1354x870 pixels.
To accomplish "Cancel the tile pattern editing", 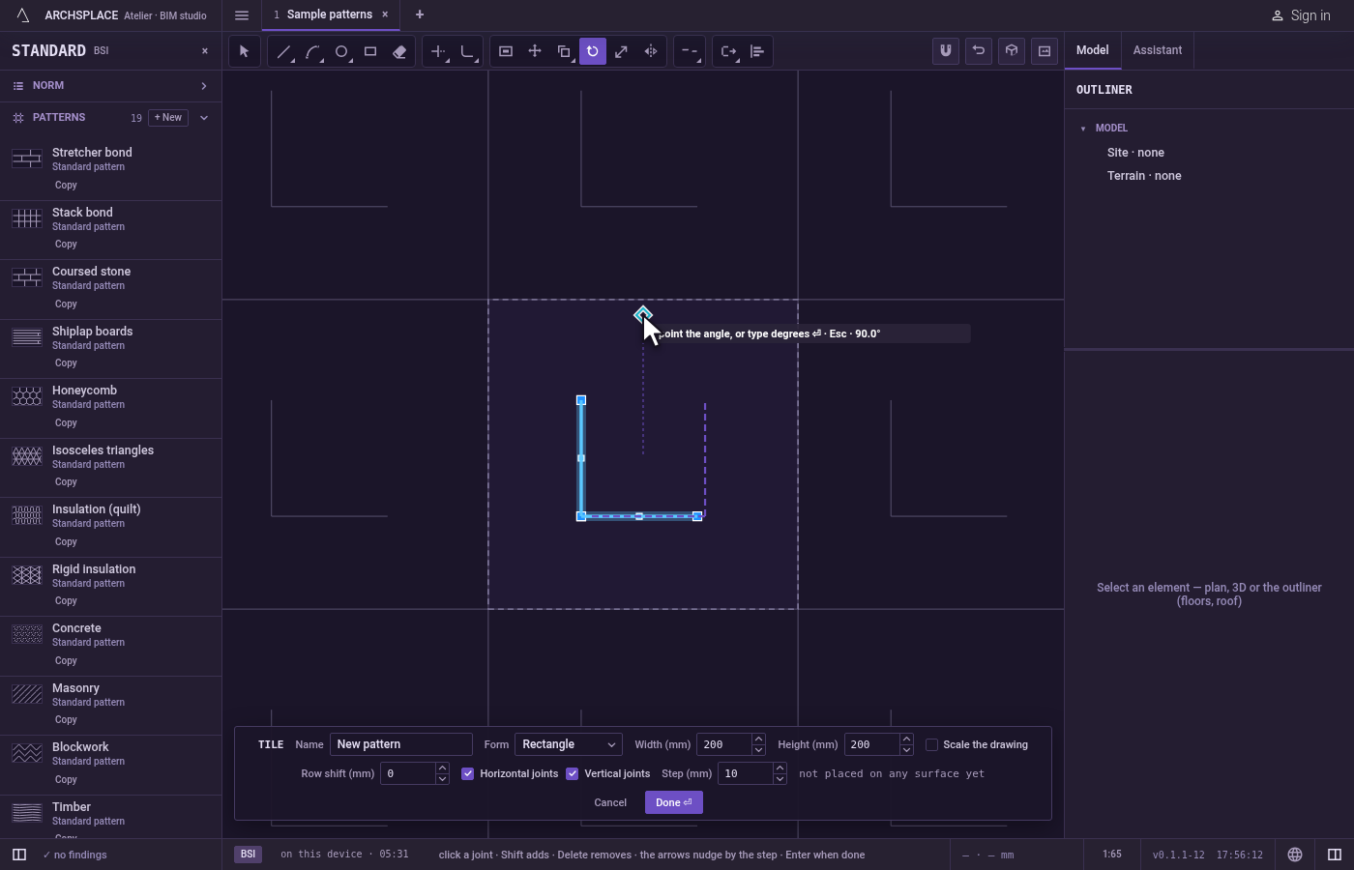I will [610, 802].
